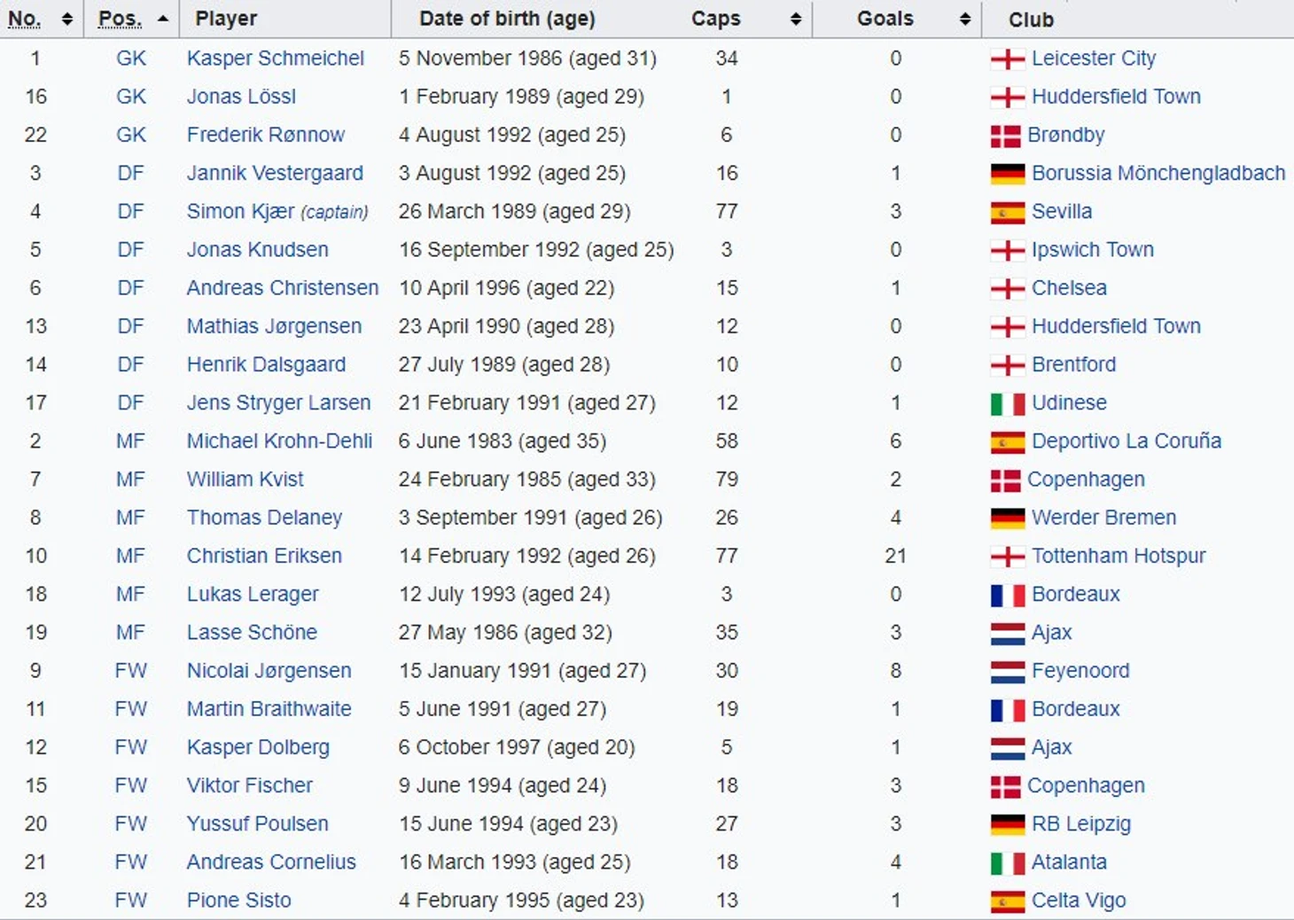This screenshot has width=1294, height=920.
Task: Sort table by No. column arrows
Action: pos(66,19)
